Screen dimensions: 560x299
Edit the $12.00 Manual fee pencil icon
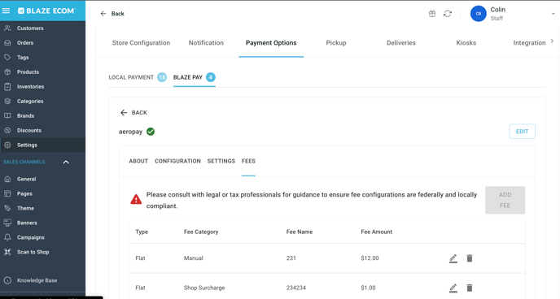[453, 258]
